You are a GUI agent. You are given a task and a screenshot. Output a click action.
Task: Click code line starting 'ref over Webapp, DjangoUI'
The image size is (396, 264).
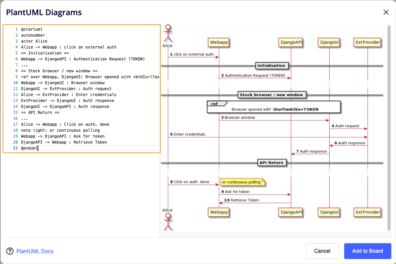click(x=90, y=77)
